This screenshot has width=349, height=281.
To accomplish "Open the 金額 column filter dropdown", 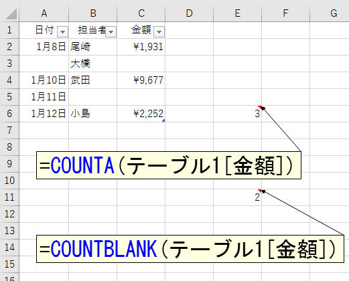I will click(159, 31).
